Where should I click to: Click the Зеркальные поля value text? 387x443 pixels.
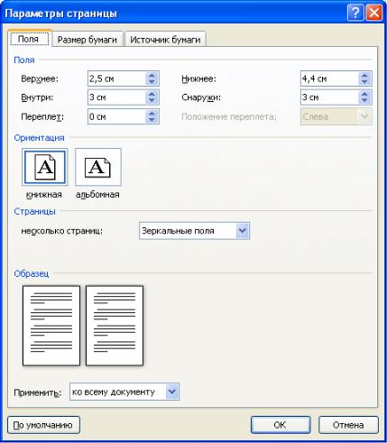point(178,231)
